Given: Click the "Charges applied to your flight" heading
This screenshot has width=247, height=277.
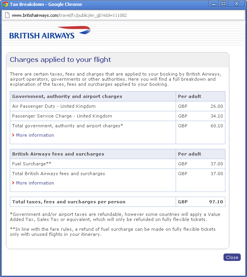Looking at the screenshot, I should point(60,60).
